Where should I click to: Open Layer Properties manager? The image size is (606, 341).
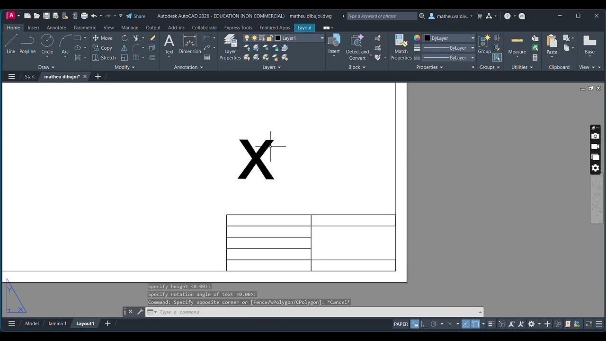click(230, 47)
